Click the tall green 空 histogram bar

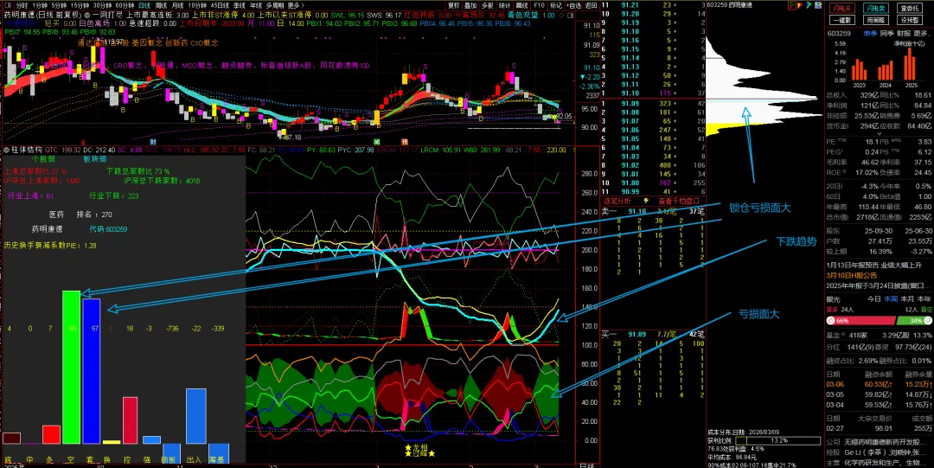coord(72,367)
